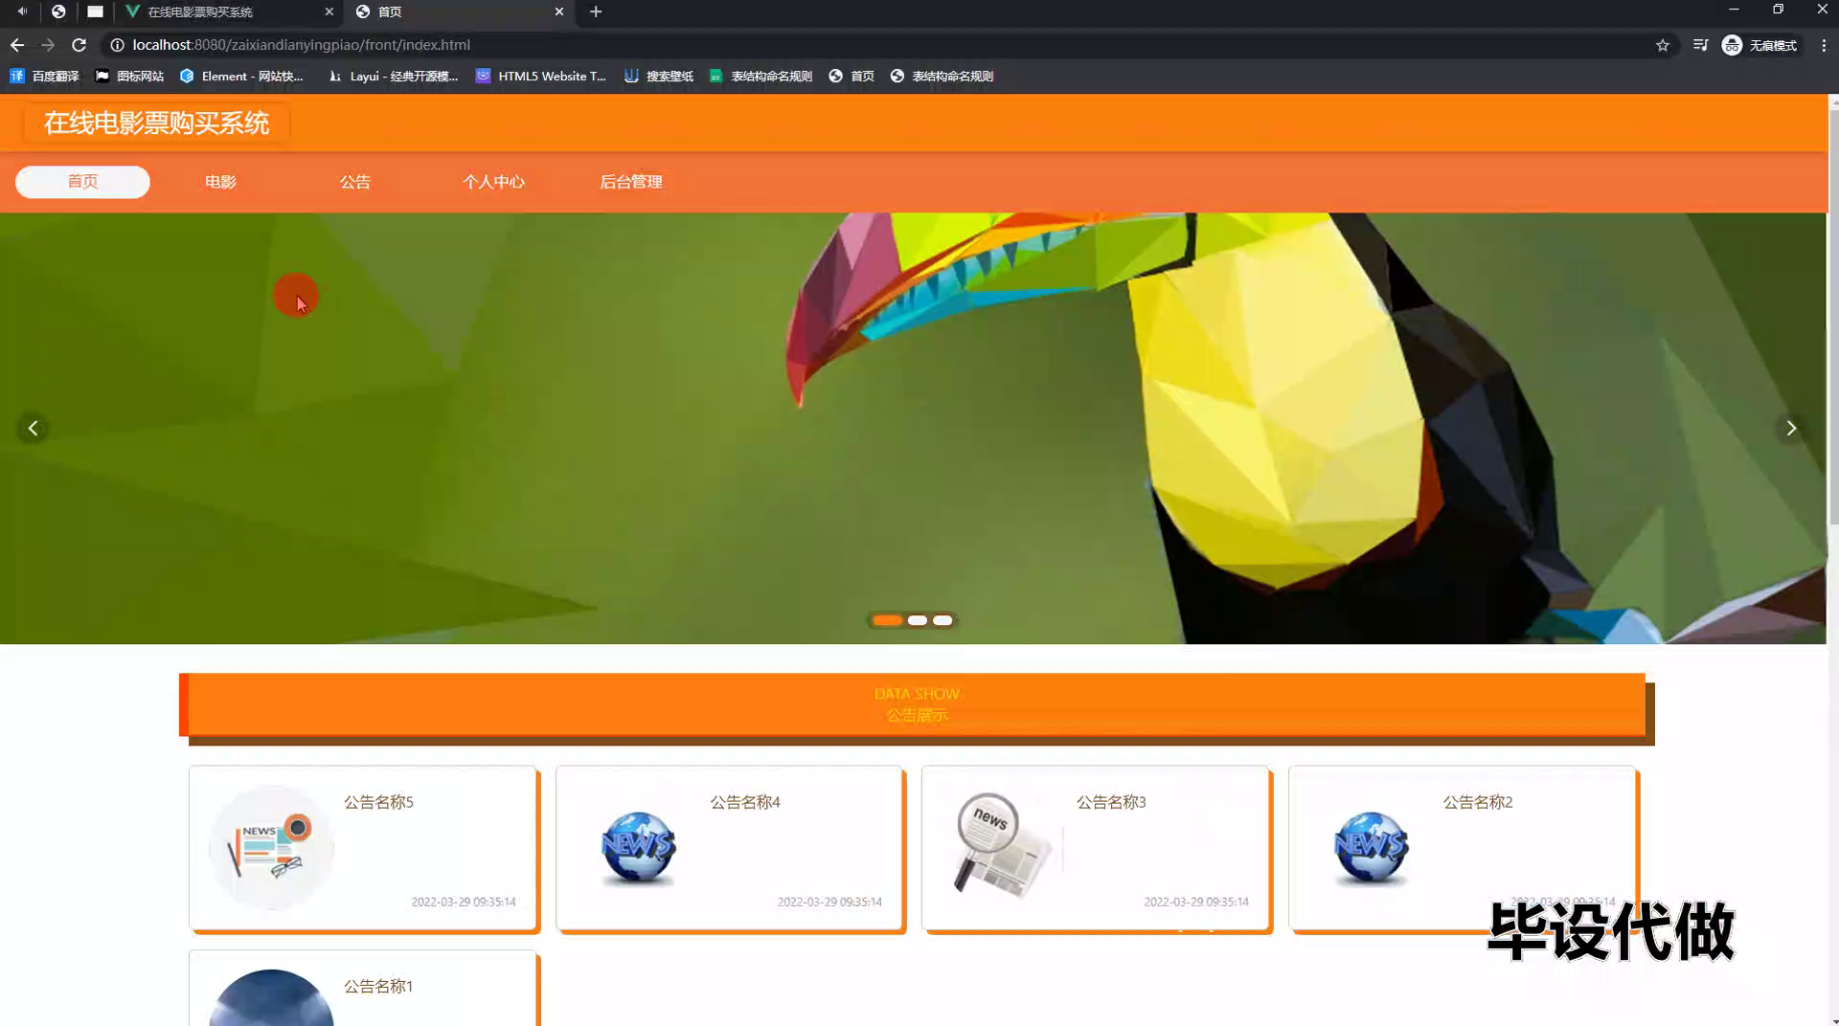Open the 搜索壁纸 bookmark
This screenshot has width=1839, height=1026.
[659, 76]
